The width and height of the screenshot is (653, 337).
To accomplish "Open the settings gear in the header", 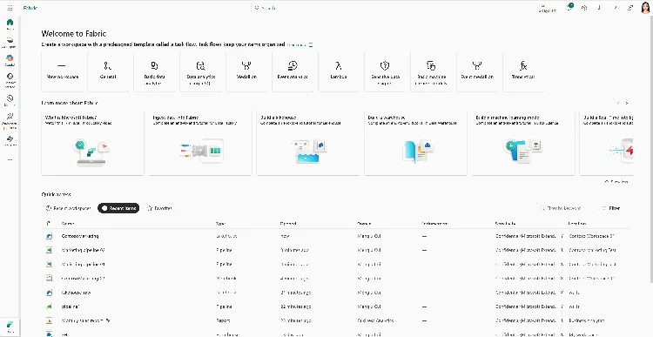I will pyautogui.click(x=584, y=8).
